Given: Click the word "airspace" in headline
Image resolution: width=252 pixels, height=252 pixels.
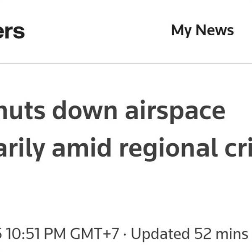Looking at the screenshot, I should (x=175, y=112).
